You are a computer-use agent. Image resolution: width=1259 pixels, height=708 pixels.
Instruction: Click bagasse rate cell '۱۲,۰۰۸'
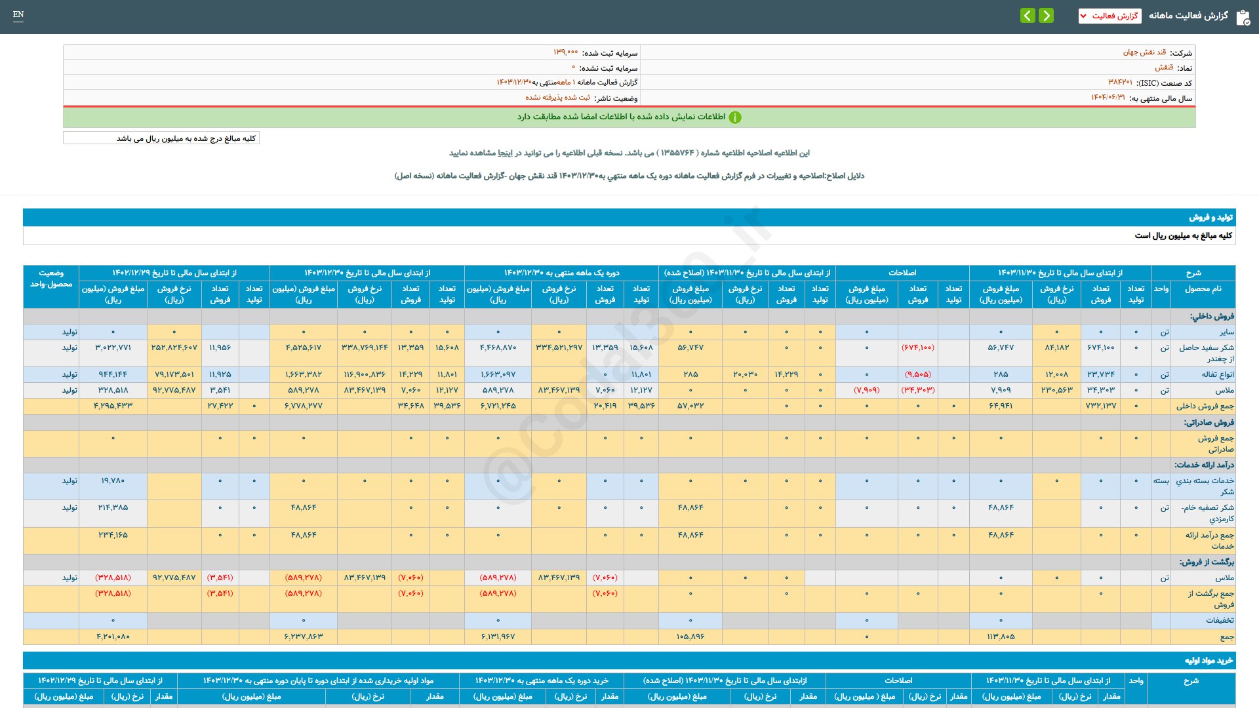(1056, 374)
